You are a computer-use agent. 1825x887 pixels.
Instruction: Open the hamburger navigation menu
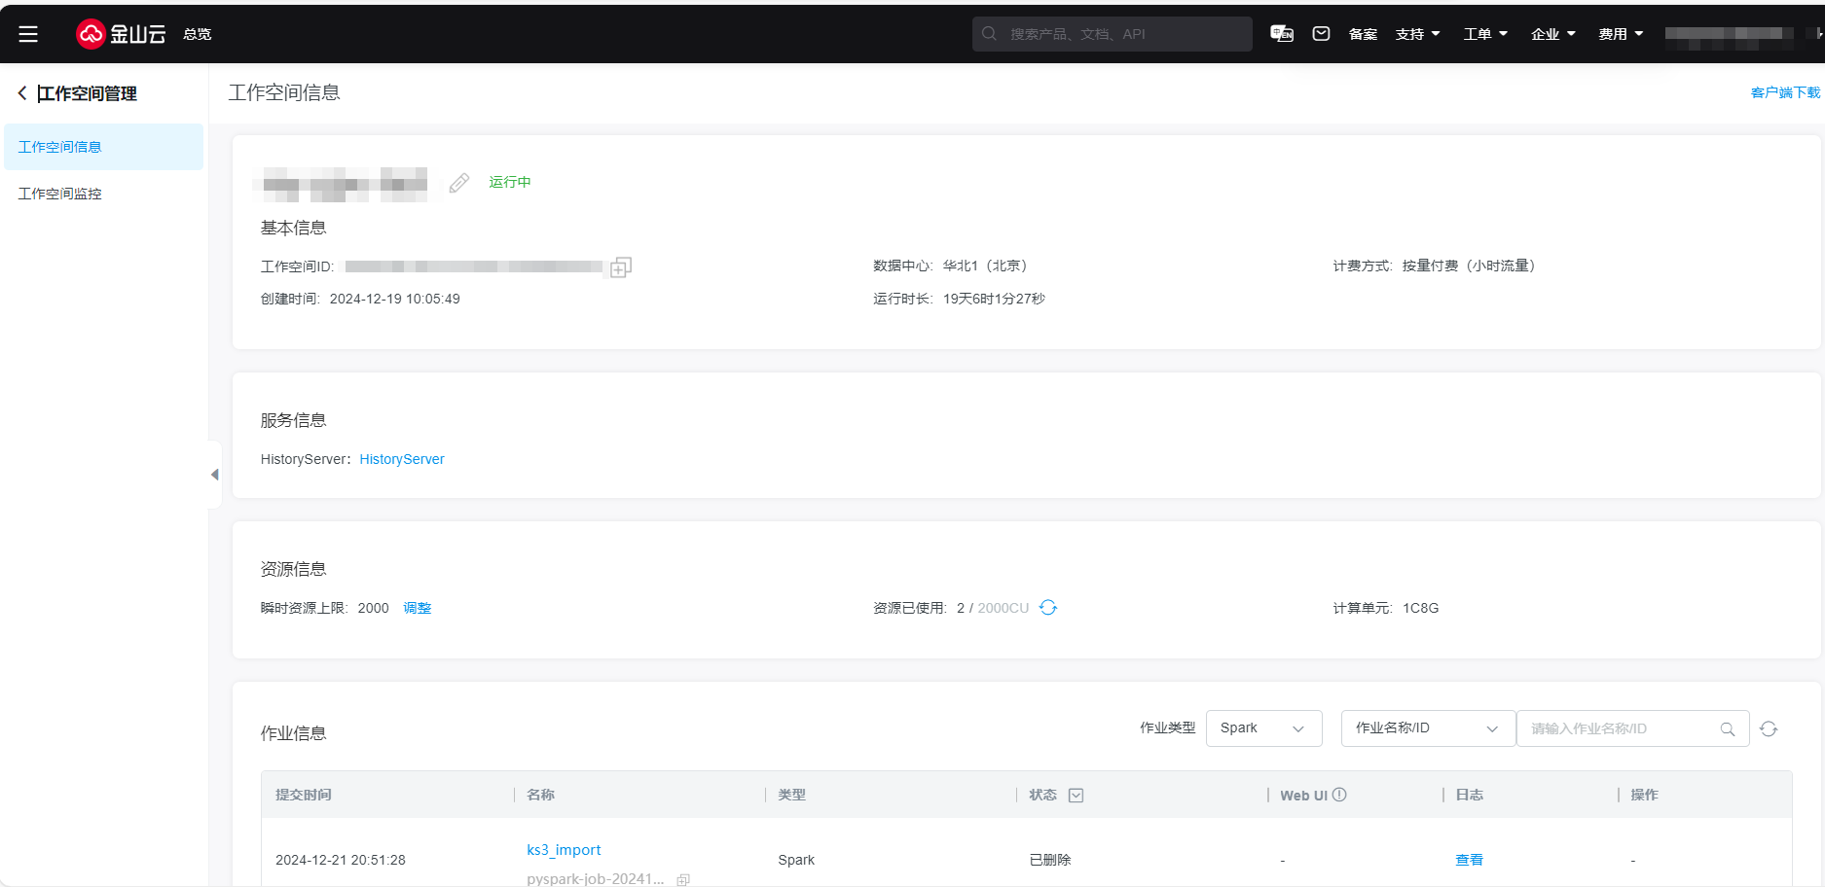[28, 34]
